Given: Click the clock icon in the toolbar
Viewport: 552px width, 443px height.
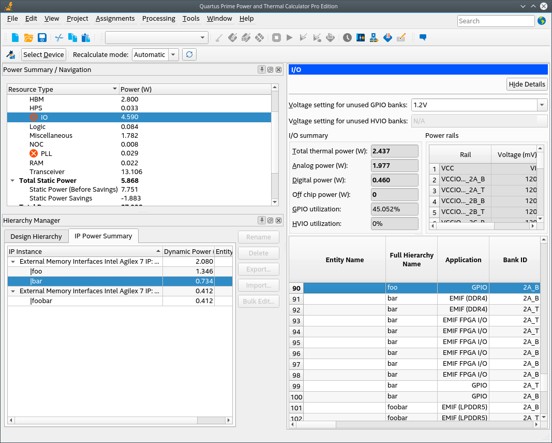Looking at the screenshot, I should pyautogui.click(x=347, y=37).
